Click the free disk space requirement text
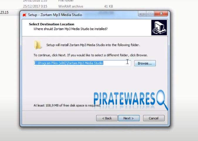The width and height of the screenshot is (198, 141). coord(67,105)
